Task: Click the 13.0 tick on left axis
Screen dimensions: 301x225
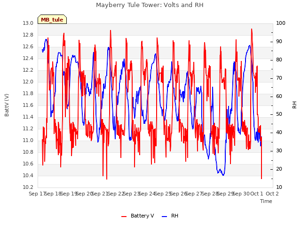Action: point(28,23)
